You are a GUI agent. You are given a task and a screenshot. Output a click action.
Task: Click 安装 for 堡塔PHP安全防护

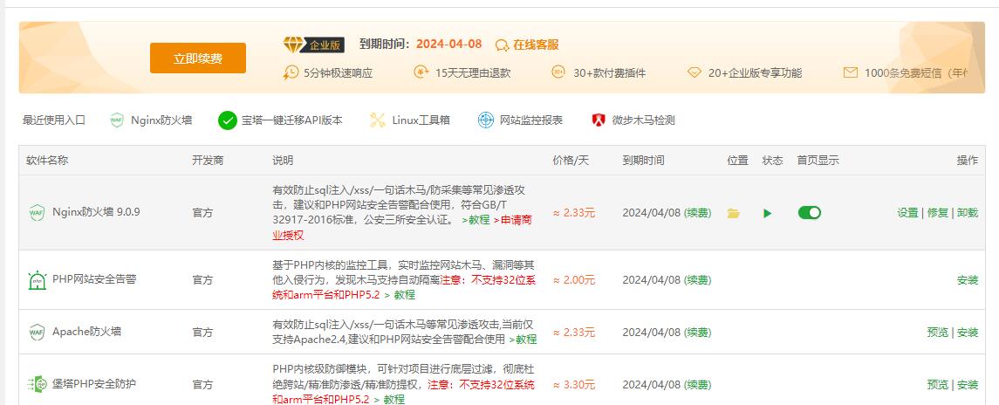(968, 385)
